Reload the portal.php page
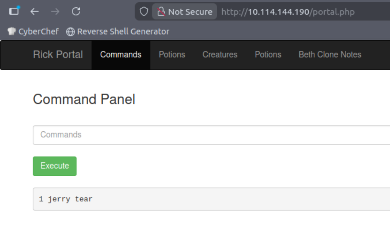This screenshot has height=230, width=390. click(x=76, y=12)
